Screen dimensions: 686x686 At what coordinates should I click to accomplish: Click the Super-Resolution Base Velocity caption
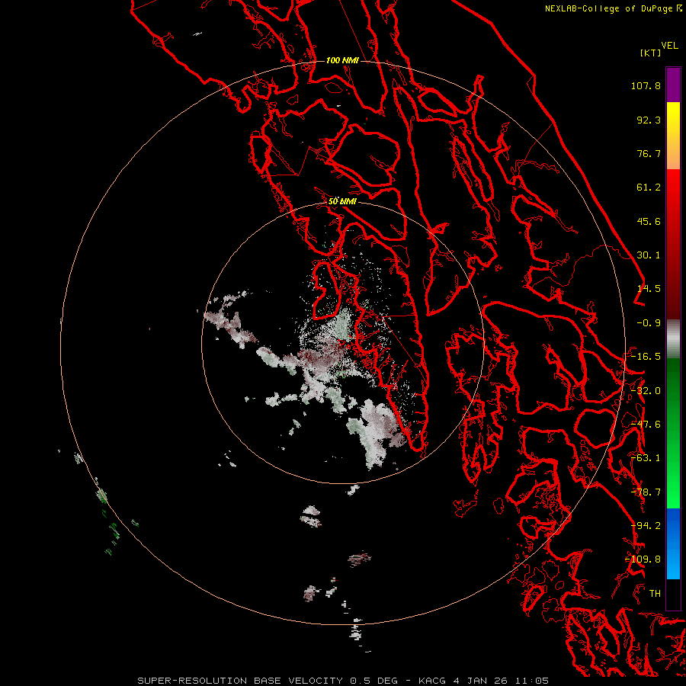coord(343,681)
